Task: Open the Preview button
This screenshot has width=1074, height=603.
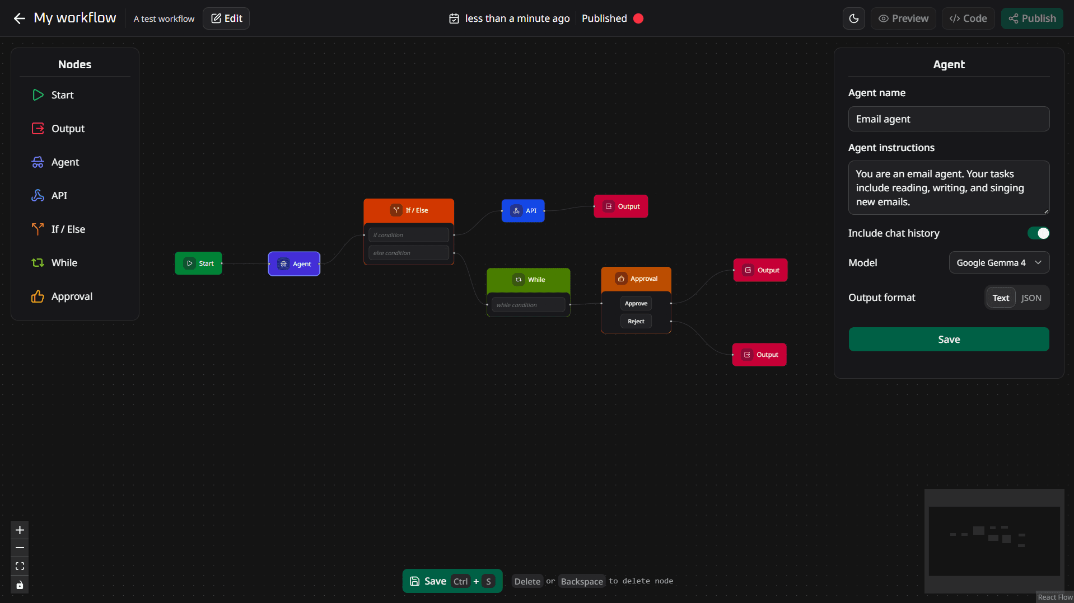Action: 903,18
